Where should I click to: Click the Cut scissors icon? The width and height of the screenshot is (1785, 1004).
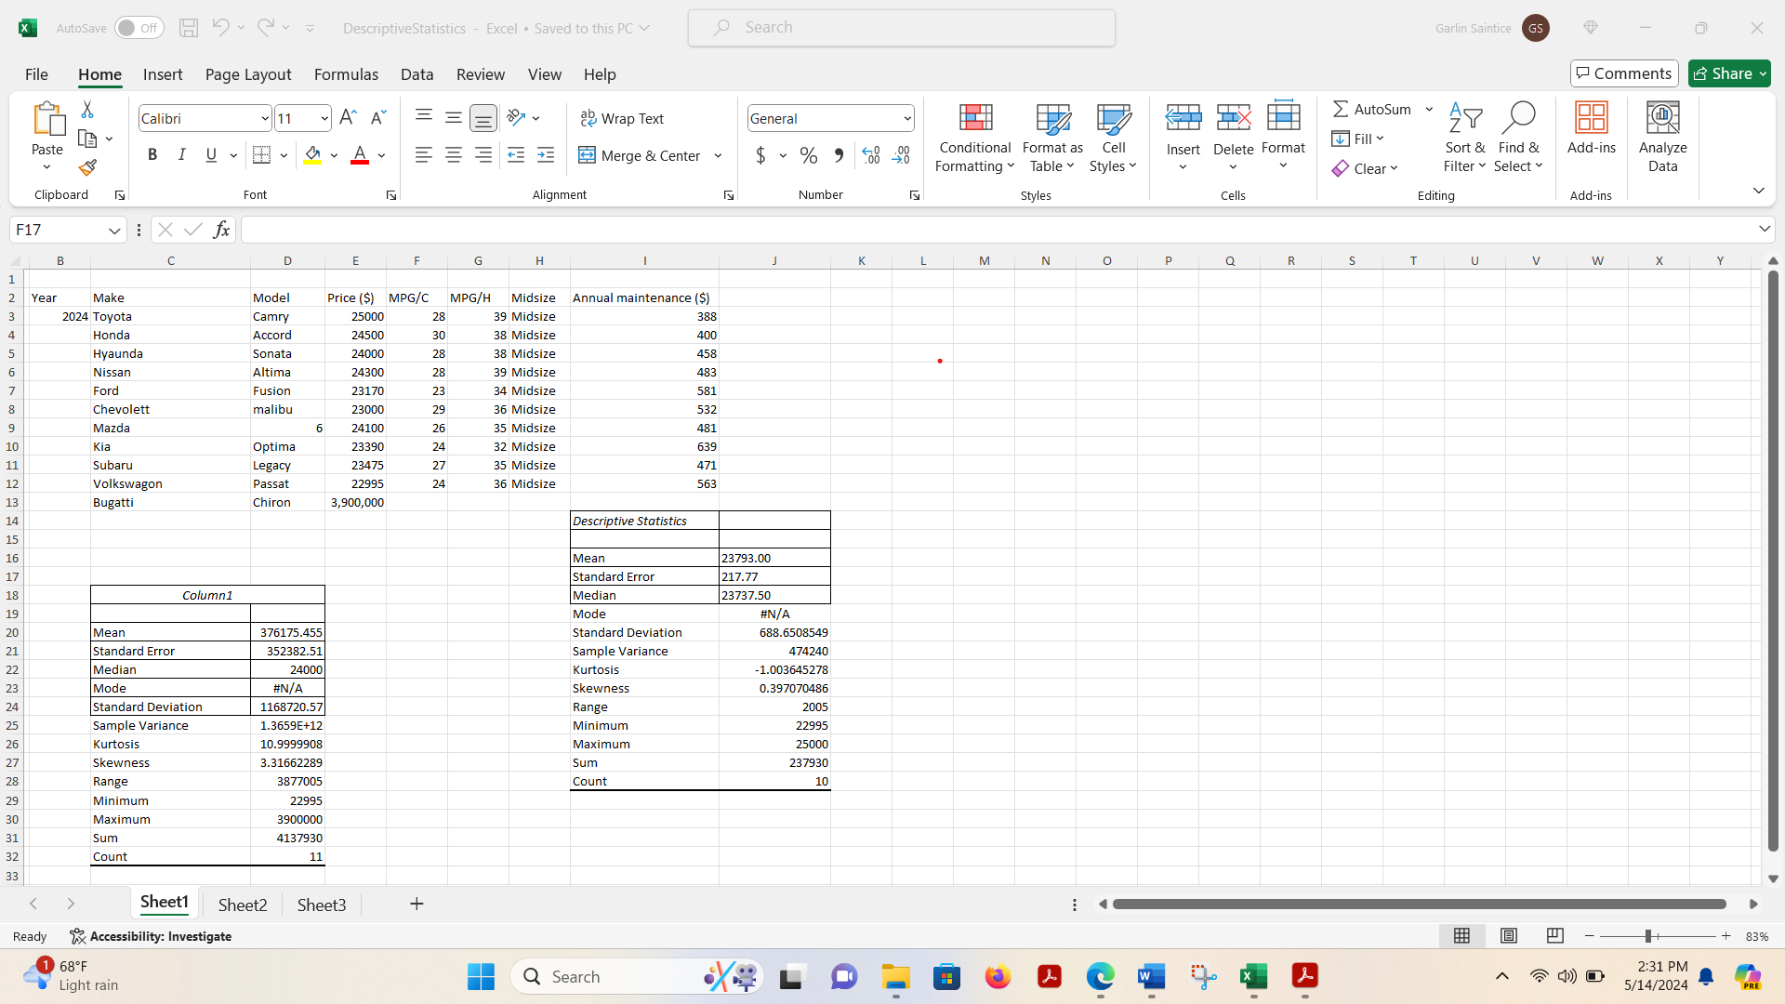(x=87, y=110)
